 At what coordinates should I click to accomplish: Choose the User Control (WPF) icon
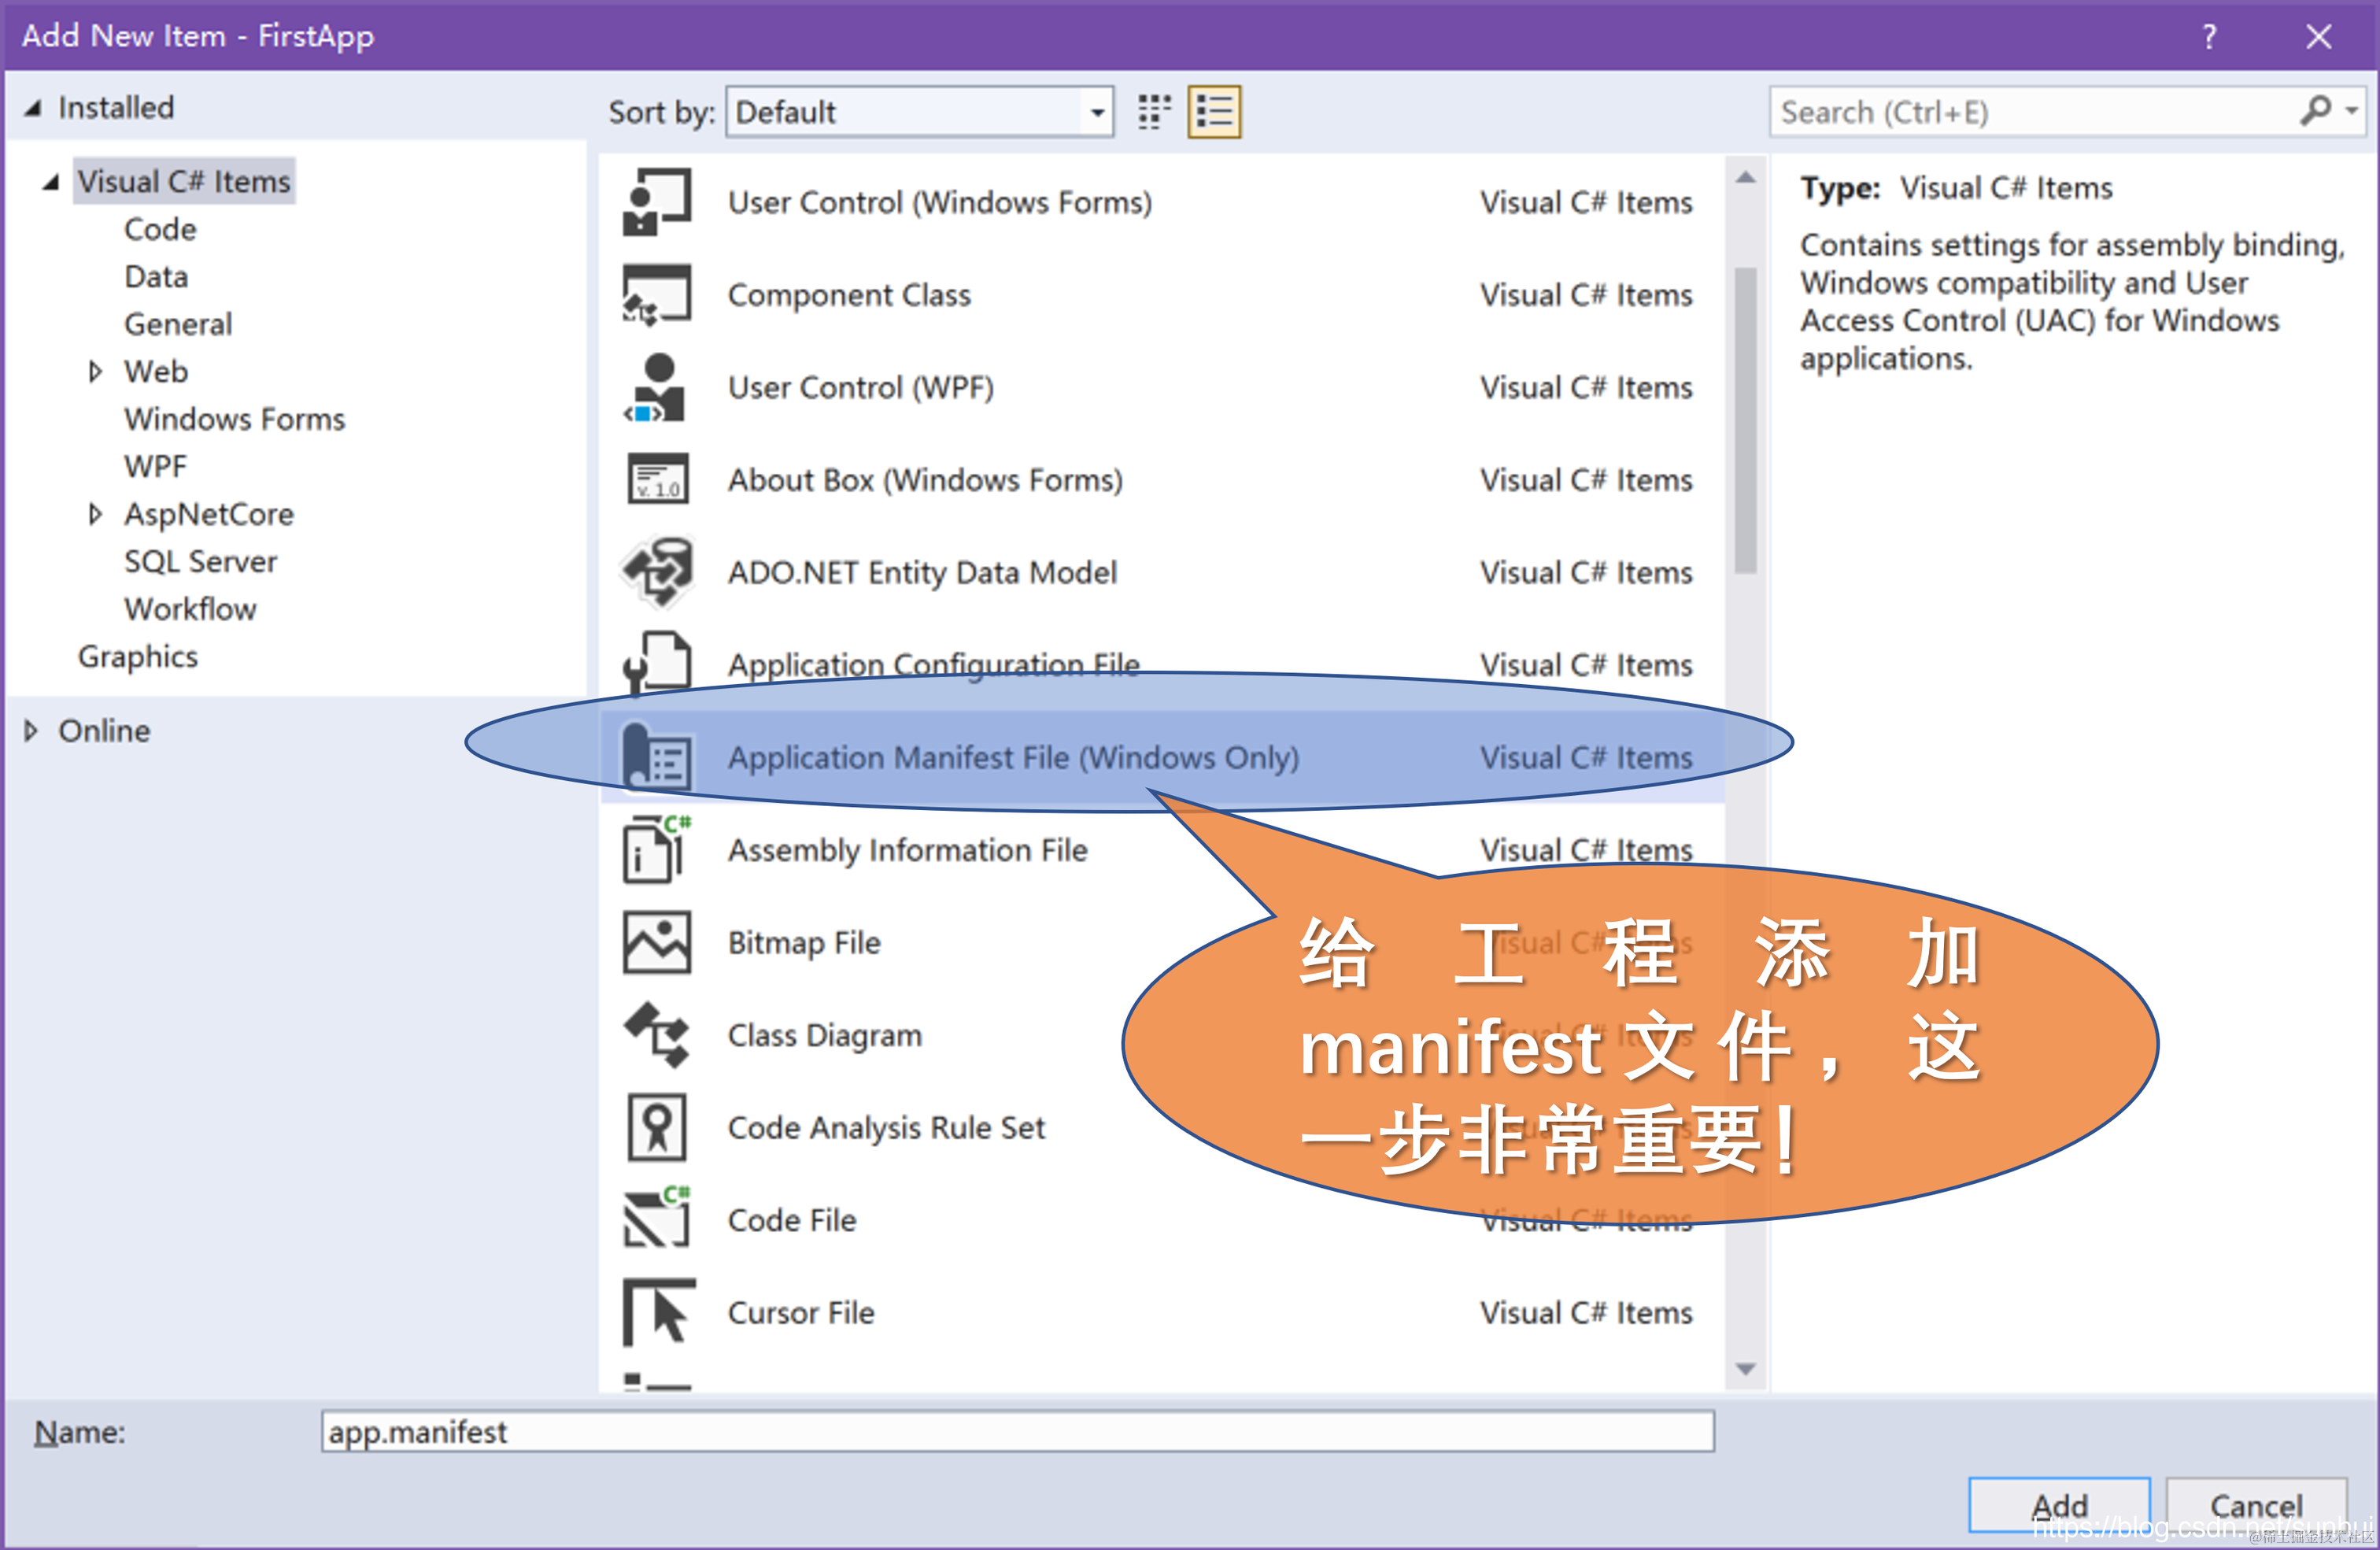click(656, 388)
